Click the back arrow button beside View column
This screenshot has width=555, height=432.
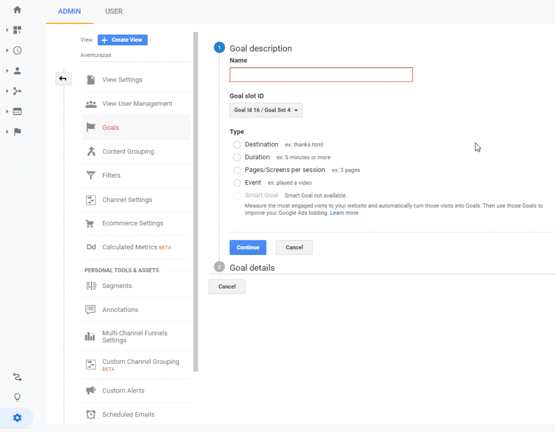(63, 78)
